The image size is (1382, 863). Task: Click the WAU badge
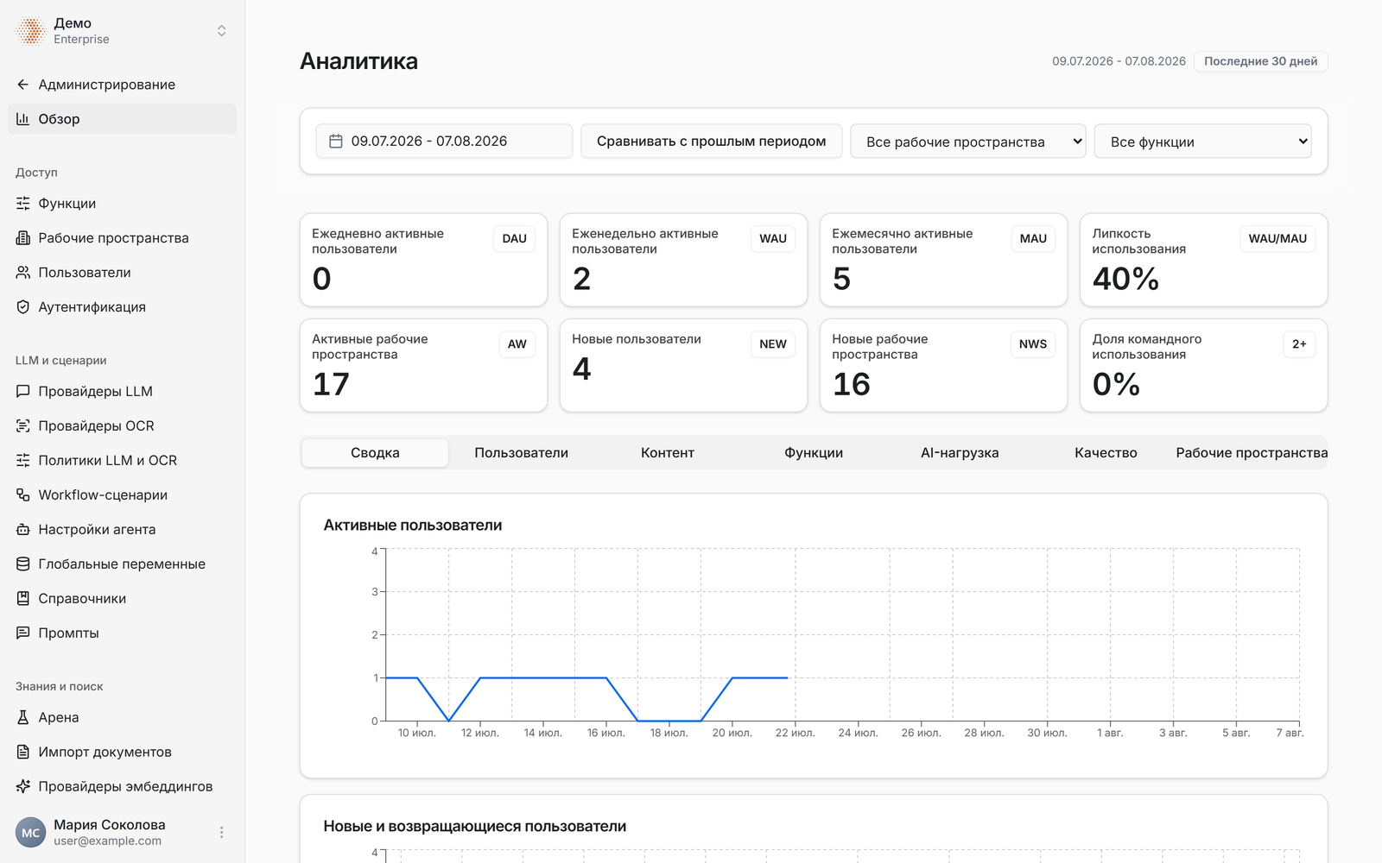click(773, 239)
